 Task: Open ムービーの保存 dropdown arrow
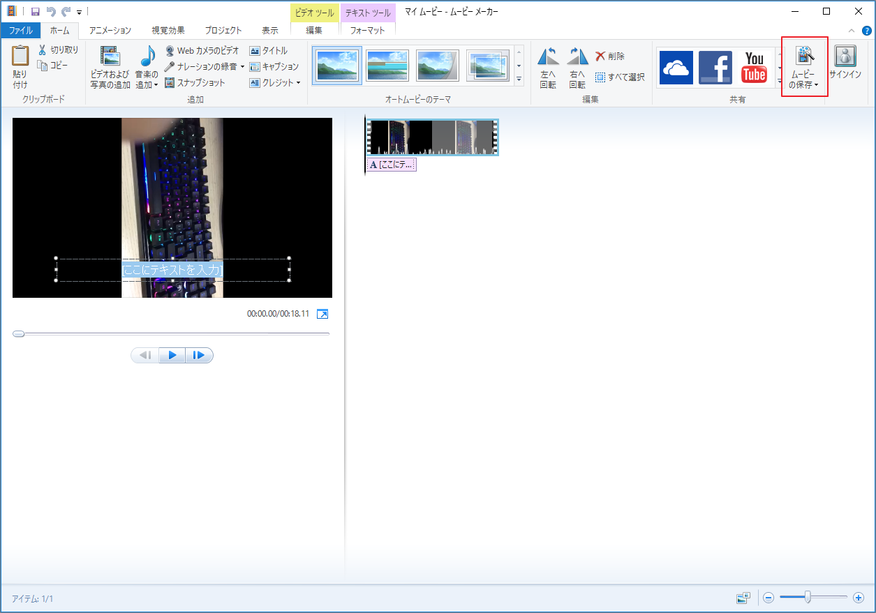point(816,85)
